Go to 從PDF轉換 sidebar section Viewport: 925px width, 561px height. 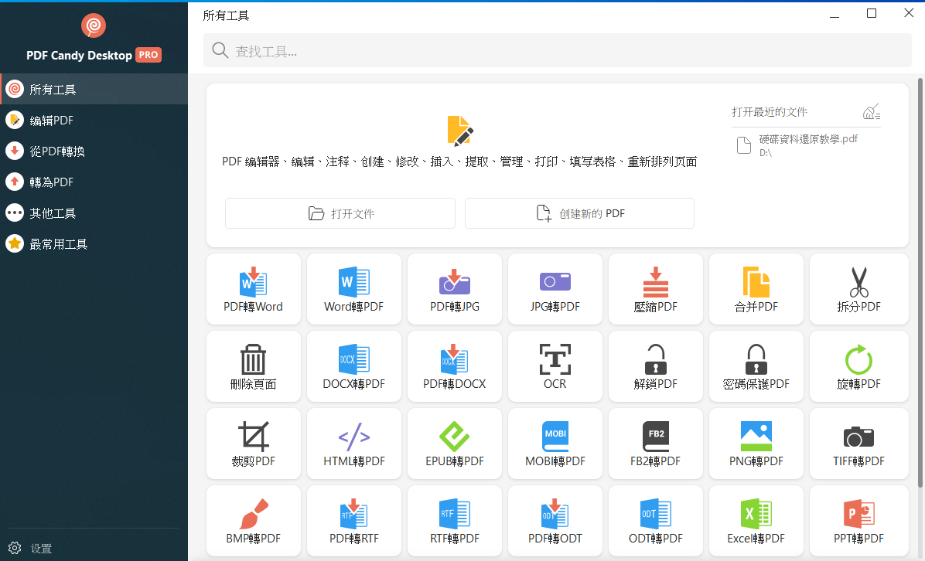[x=94, y=151]
